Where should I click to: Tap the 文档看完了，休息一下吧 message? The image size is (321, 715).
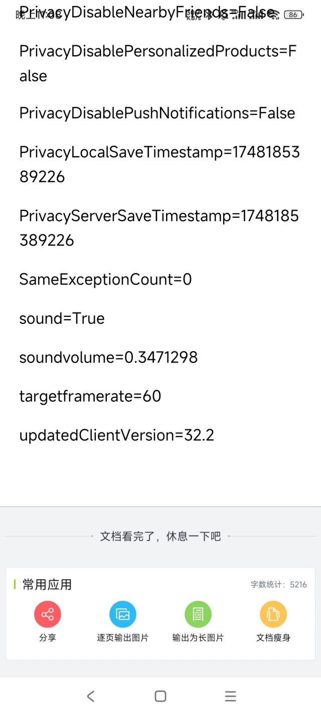(x=160, y=536)
